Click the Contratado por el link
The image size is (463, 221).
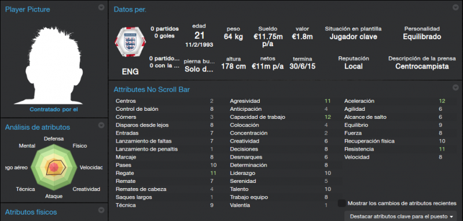click(54, 110)
